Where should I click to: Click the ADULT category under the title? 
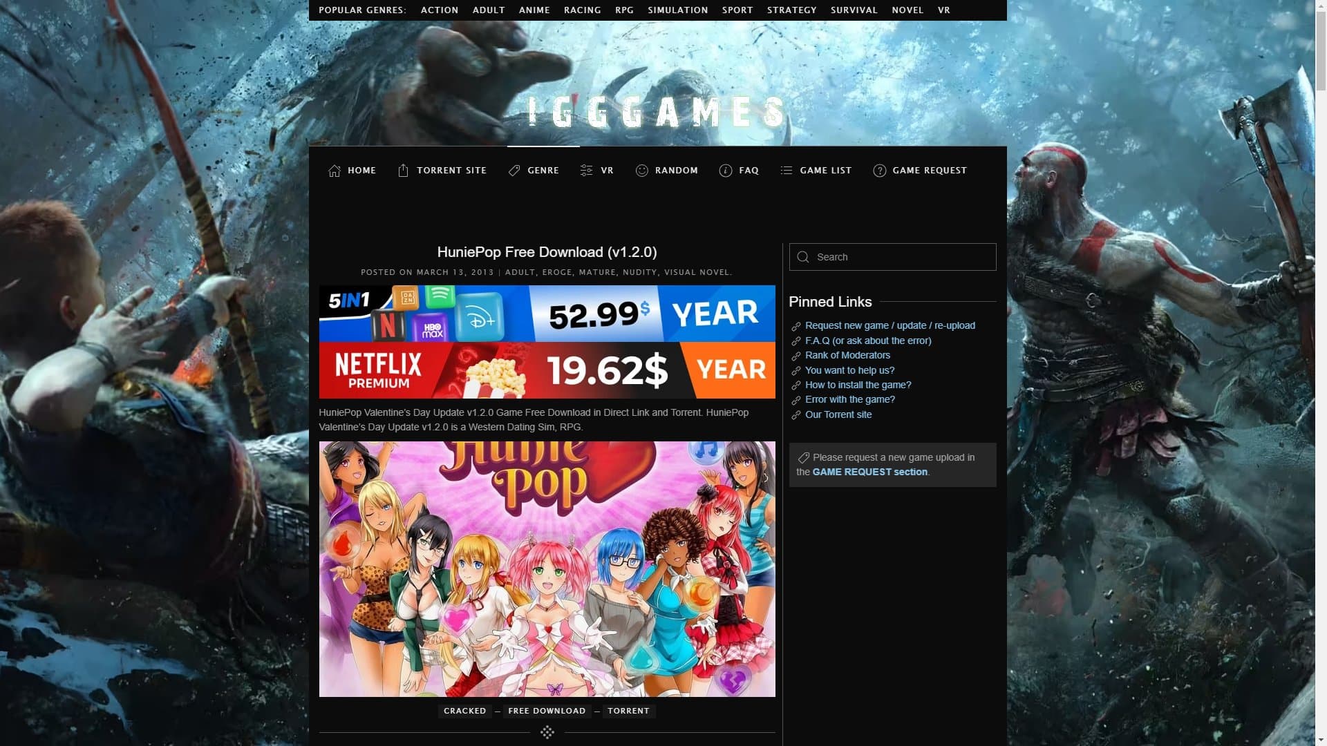point(520,272)
